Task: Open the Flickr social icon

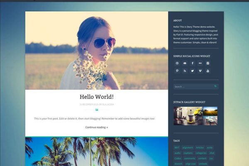Action: [x=200, y=63]
